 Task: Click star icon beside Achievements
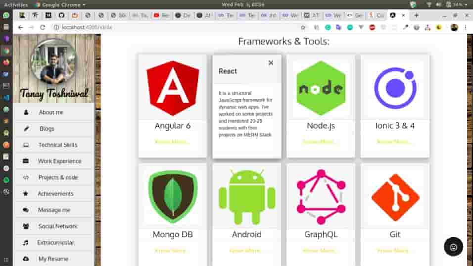coord(25,194)
